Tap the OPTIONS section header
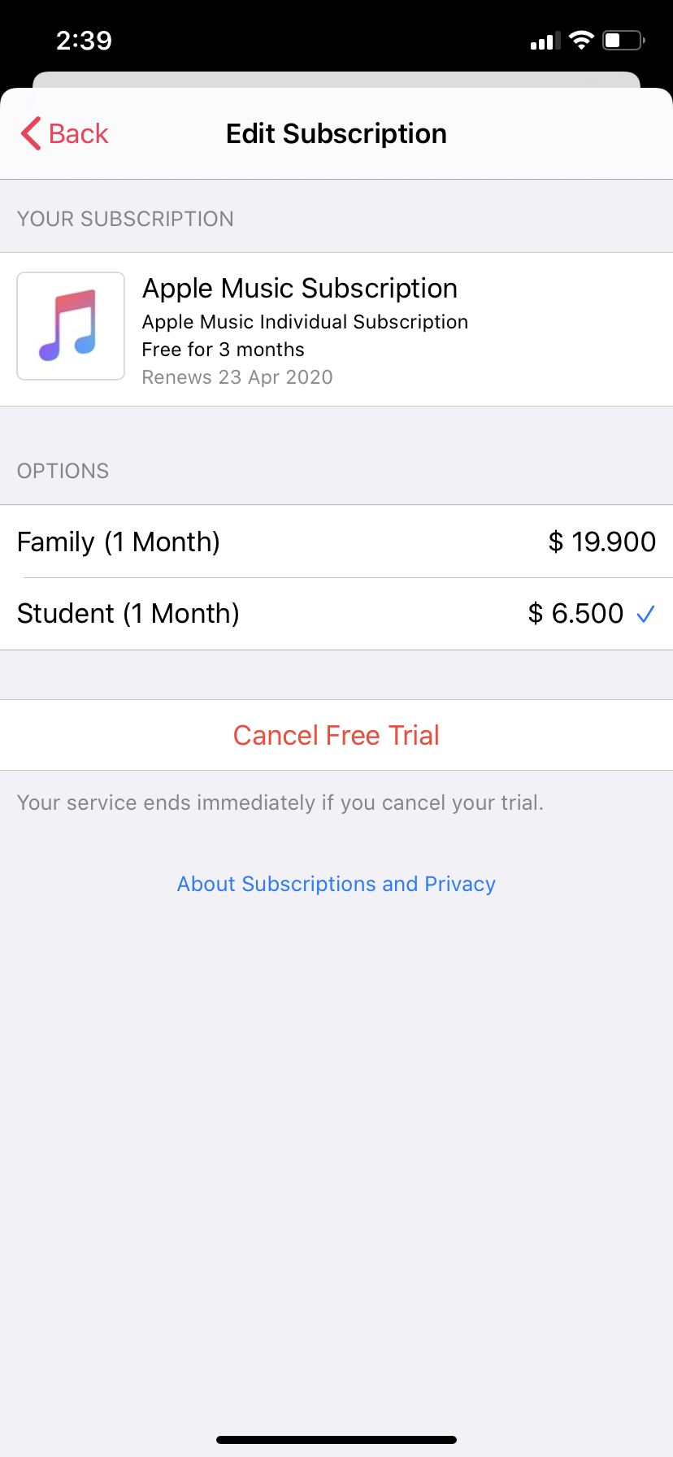 tap(63, 471)
